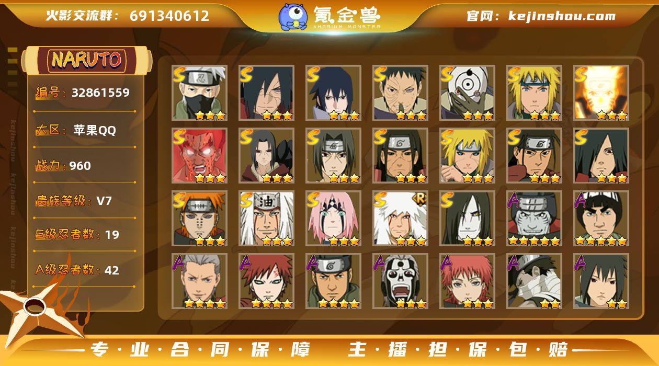Click the 火影交流群 number 691340612
Image resolution: width=659 pixels, height=366 pixels.
[169, 16]
